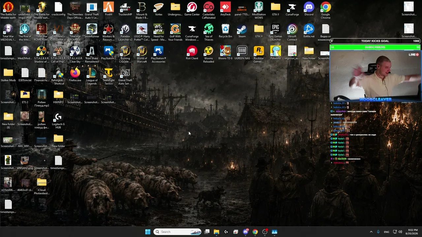Select the Grand Theft Auto V shortcut

(x=92, y=11)
